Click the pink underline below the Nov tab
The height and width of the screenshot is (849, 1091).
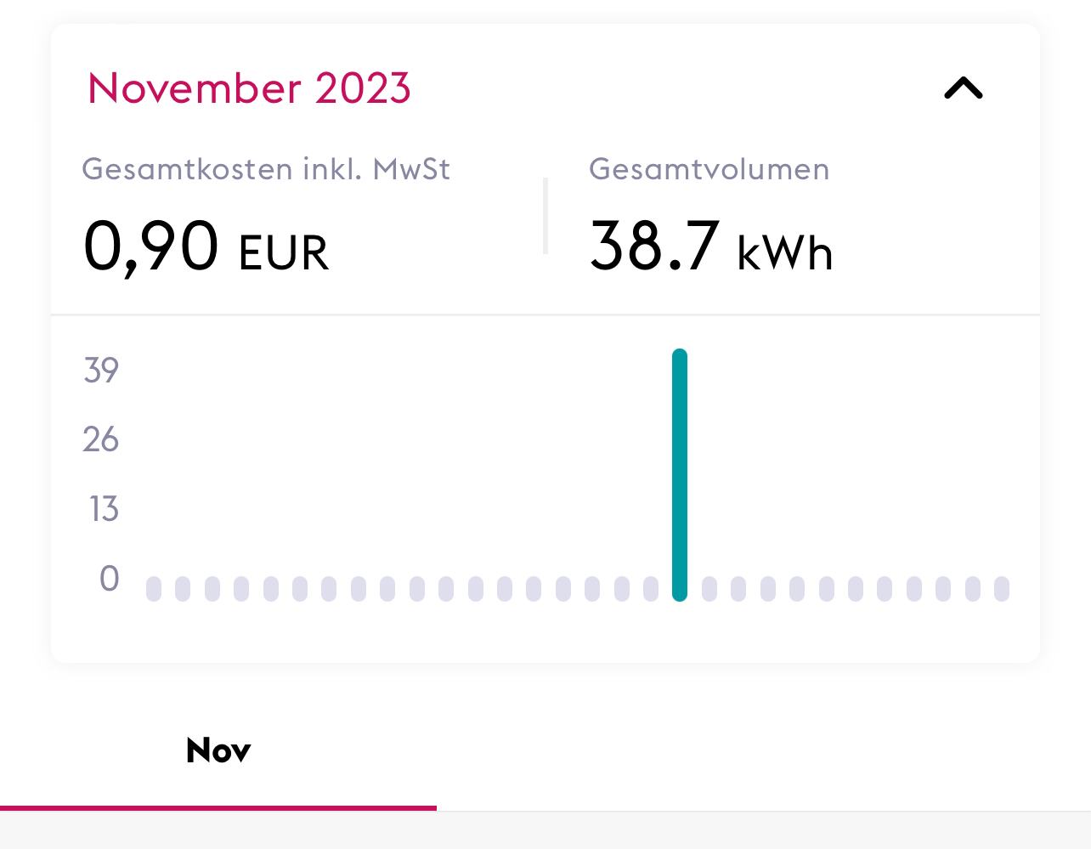point(218,807)
